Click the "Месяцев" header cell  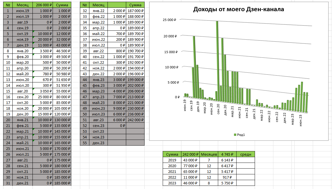point(209,154)
